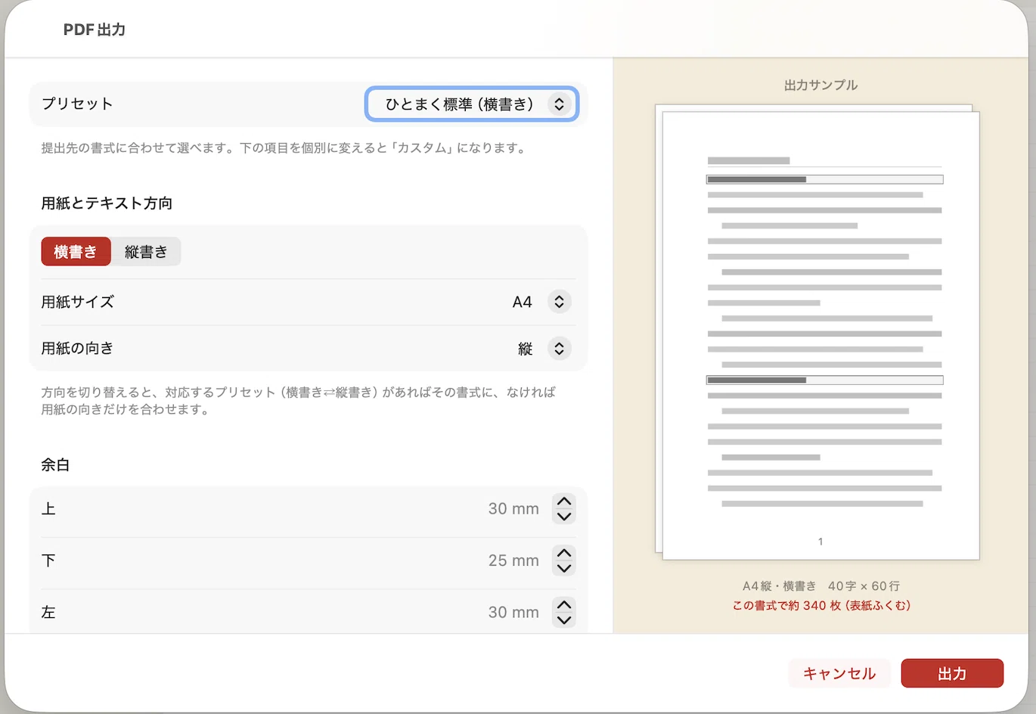Click the A4 paper size value

point(523,302)
